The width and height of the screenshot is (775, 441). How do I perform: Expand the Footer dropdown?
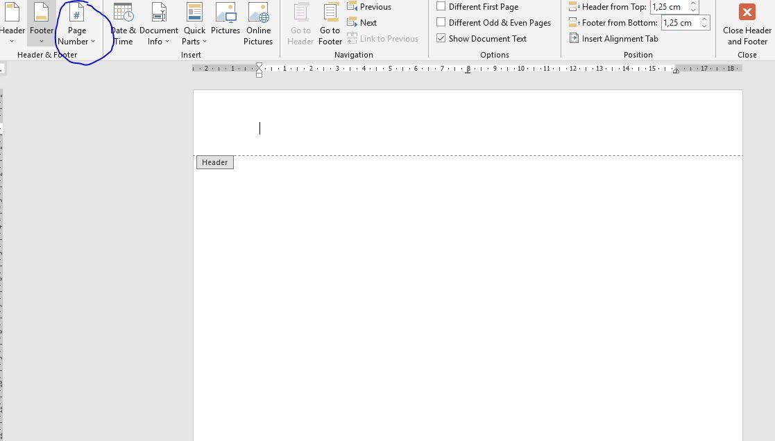click(x=41, y=40)
